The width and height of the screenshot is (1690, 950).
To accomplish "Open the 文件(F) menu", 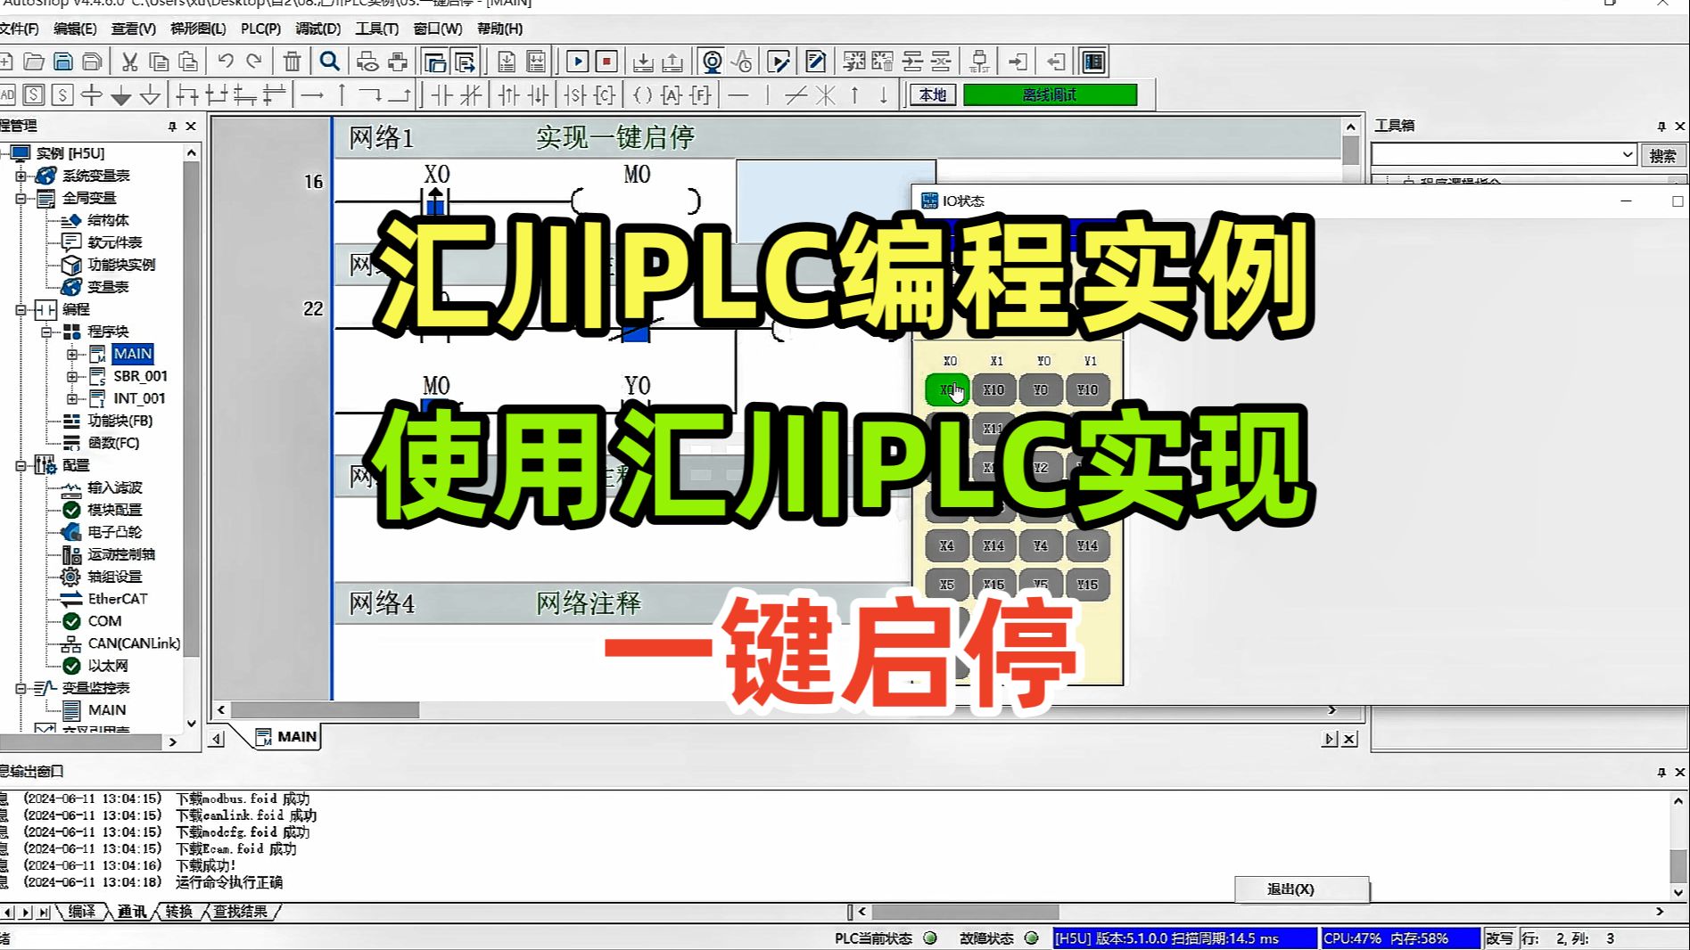I will point(19,29).
